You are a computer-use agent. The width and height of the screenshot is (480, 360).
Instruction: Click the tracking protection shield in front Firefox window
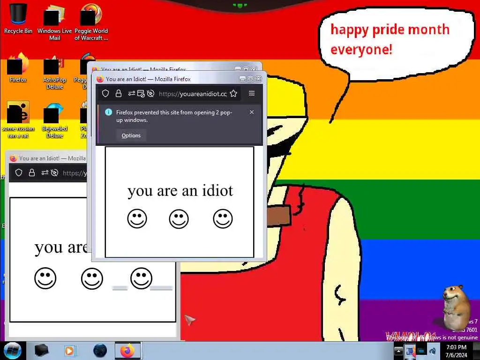(105, 93)
